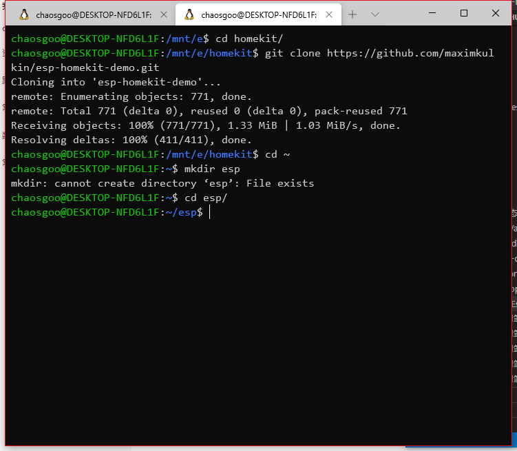Click the penguin icon on the first tab

[24, 14]
